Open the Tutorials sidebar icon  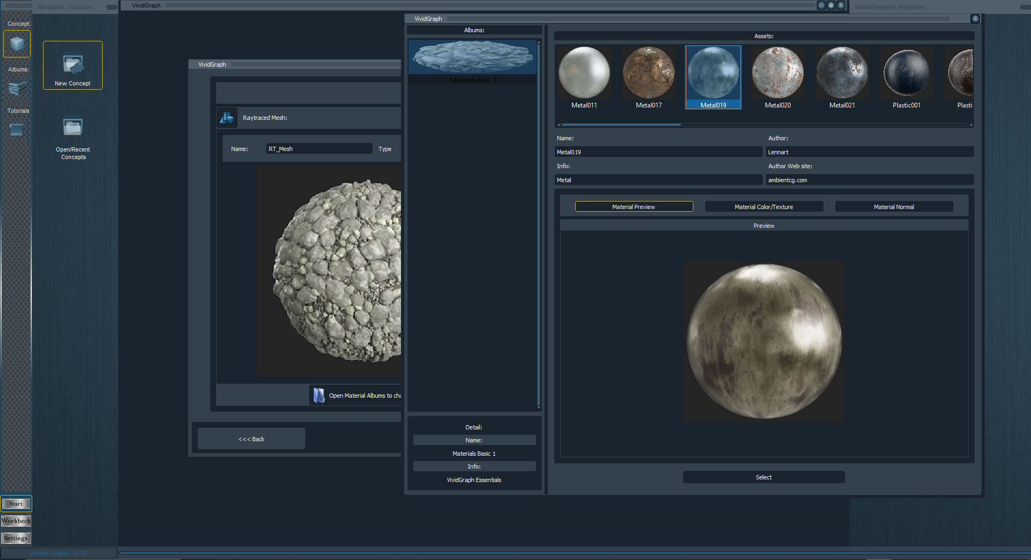point(17,129)
